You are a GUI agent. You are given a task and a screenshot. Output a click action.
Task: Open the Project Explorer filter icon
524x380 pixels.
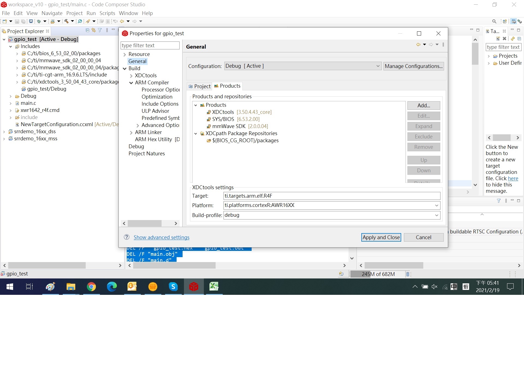(100, 30)
